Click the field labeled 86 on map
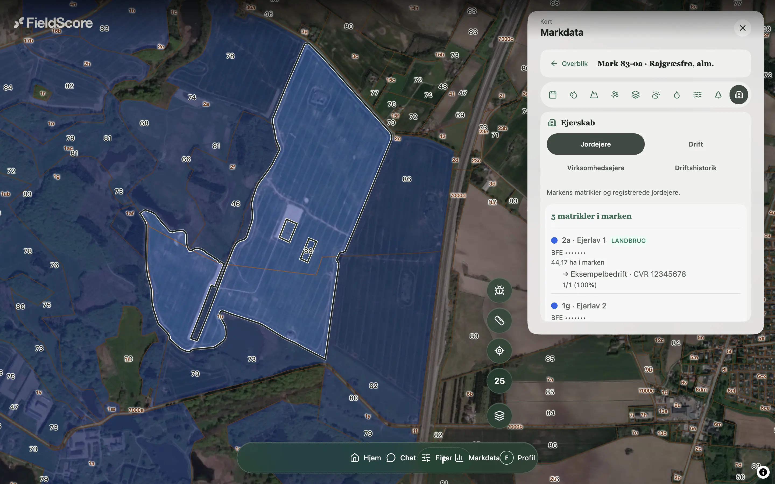The height and width of the screenshot is (484, 775). point(407,179)
